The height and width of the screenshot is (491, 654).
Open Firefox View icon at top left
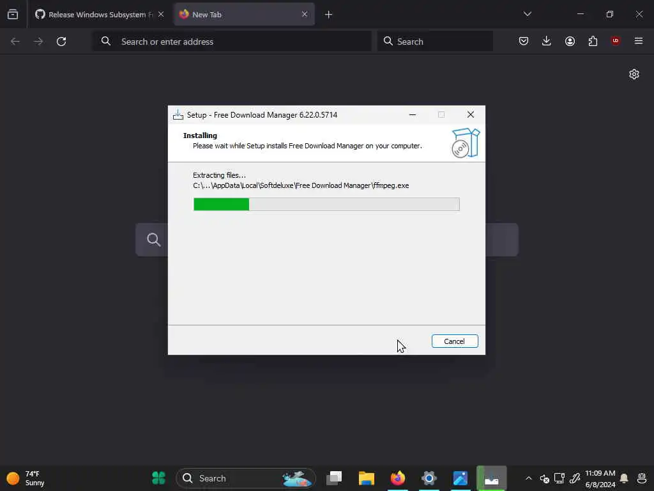[x=13, y=15]
